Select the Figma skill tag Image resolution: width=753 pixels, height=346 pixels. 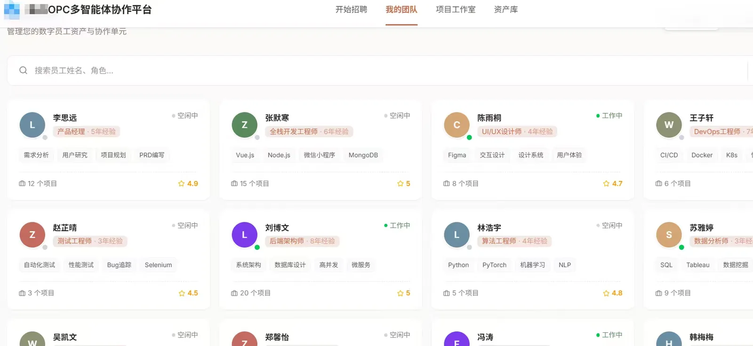coord(457,155)
